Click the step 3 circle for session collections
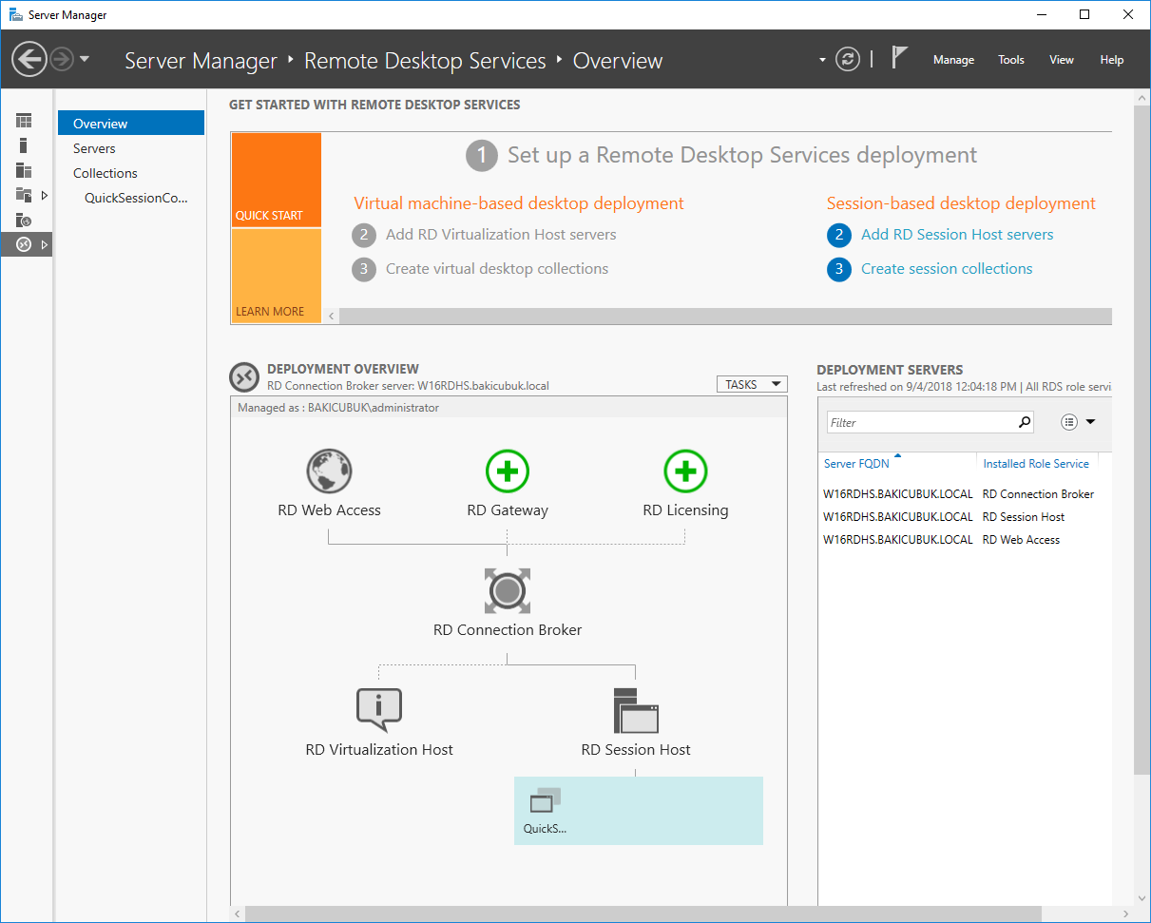Image resolution: width=1151 pixels, height=923 pixels. (839, 269)
